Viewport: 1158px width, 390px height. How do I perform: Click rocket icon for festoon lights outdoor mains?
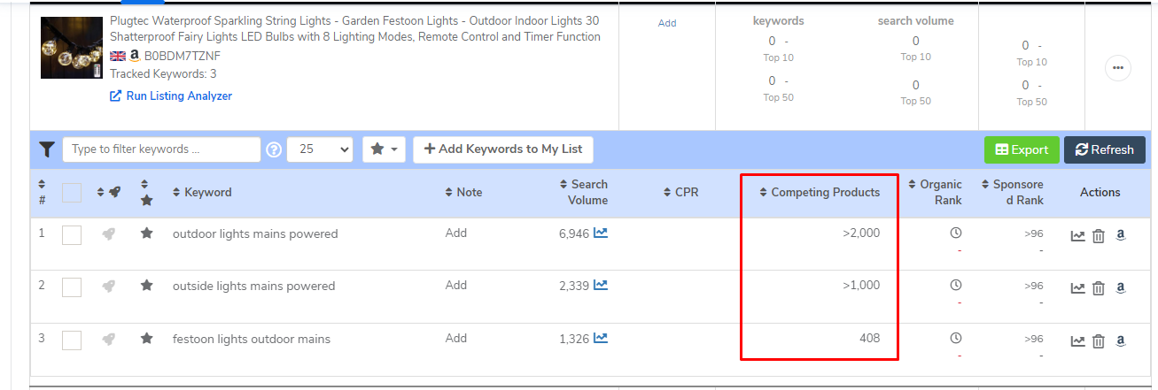click(108, 339)
